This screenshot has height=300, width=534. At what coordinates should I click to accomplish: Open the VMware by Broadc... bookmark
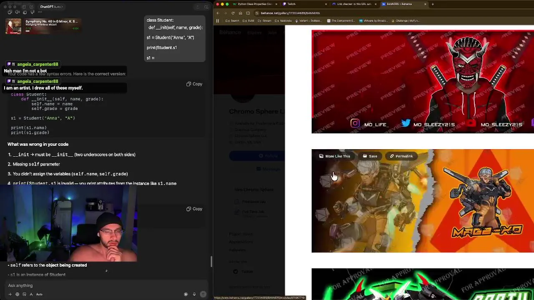coord(374,20)
